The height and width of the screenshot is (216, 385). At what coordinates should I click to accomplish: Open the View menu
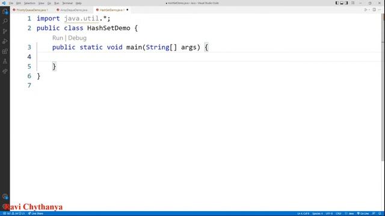point(42,3)
